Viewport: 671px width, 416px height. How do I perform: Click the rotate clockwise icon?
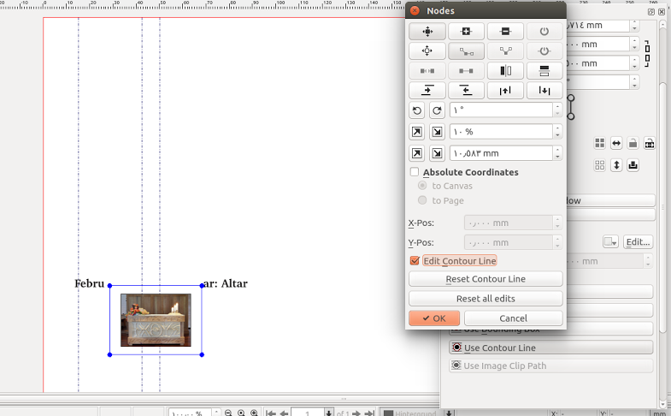(437, 110)
